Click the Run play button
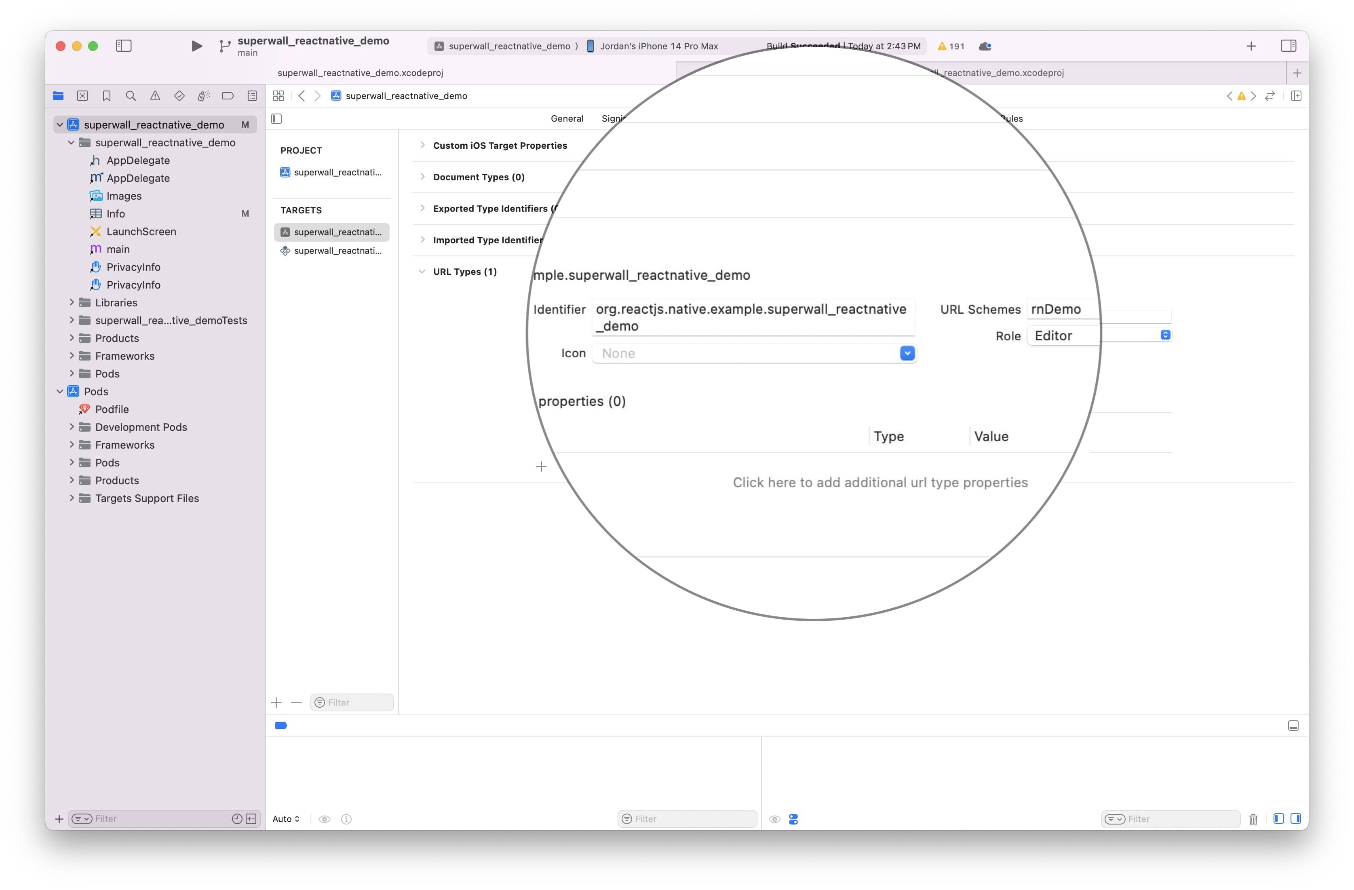Viewport: 1354px width, 890px height. tap(196, 46)
